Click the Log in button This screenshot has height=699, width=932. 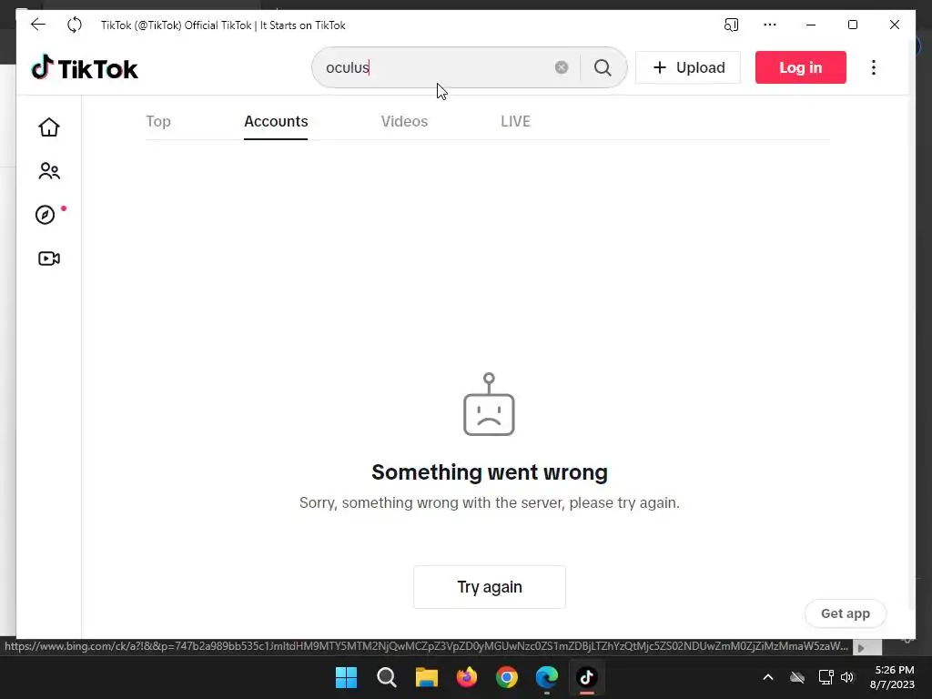800,67
